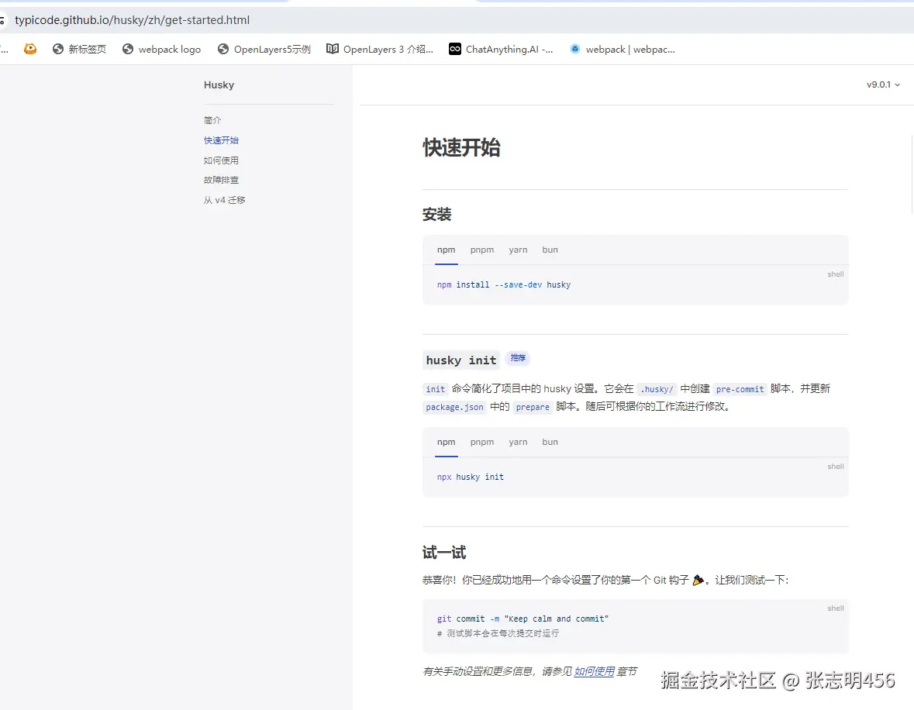Screen dimensions: 914x710
Task: Click the package.json inline code
Action: tap(454, 407)
